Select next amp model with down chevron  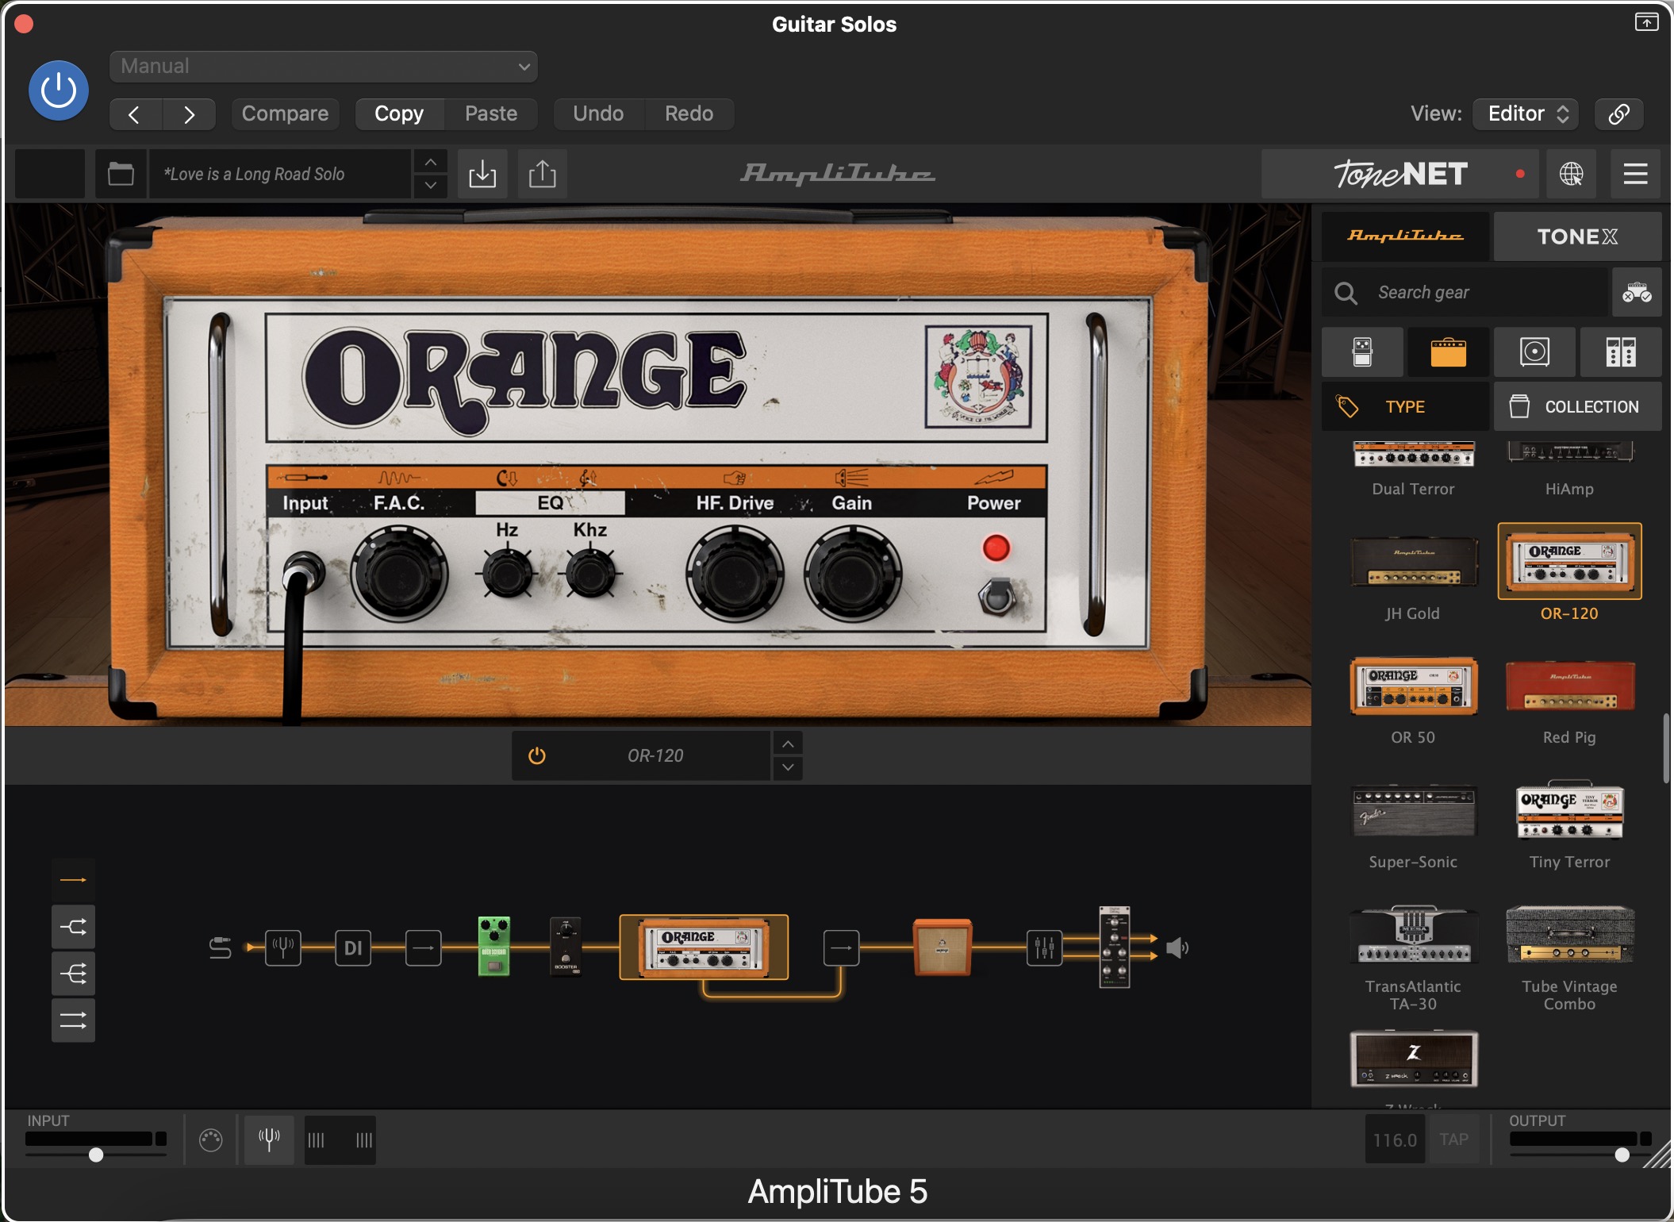(787, 767)
